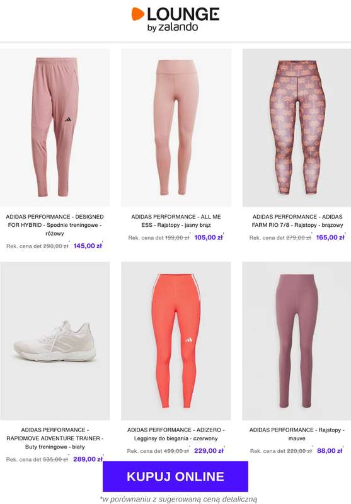This screenshot has width=351, height=504.
Task: Open the pink Designed for Hybrid training pants image
Action: pyautogui.click(x=55, y=128)
